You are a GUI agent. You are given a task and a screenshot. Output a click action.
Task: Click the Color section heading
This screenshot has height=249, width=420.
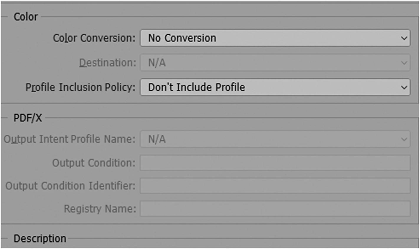point(26,17)
